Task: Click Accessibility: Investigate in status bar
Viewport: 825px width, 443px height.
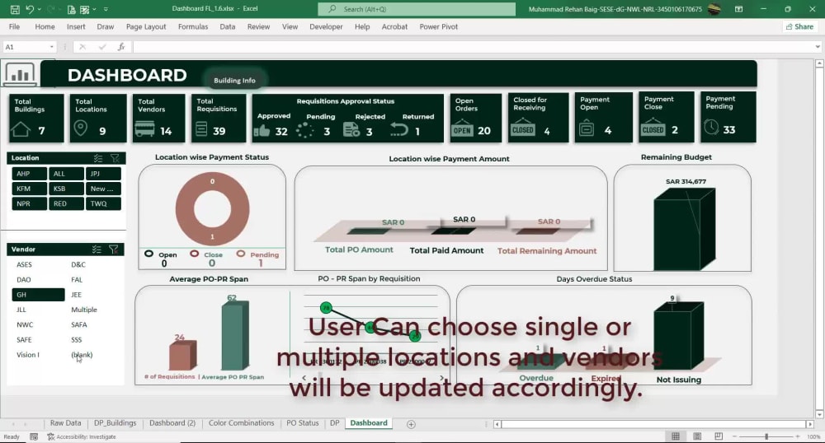Action: click(x=82, y=436)
